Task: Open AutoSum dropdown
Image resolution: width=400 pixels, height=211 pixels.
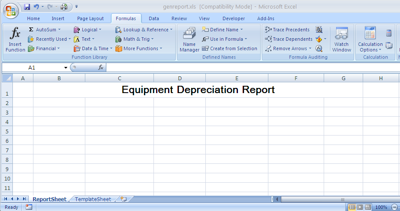Action: click(x=45, y=30)
